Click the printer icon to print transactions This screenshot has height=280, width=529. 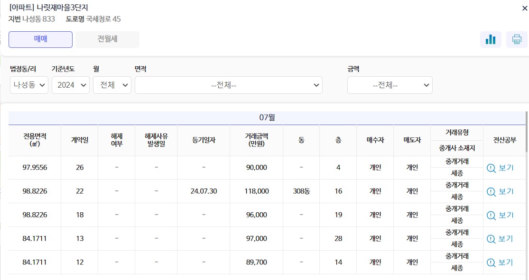[517, 39]
